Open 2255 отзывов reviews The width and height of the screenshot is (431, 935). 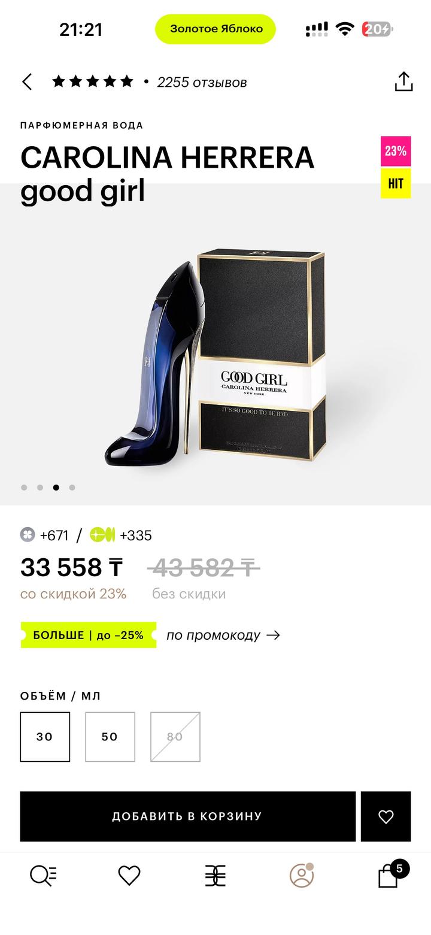click(x=202, y=82)
